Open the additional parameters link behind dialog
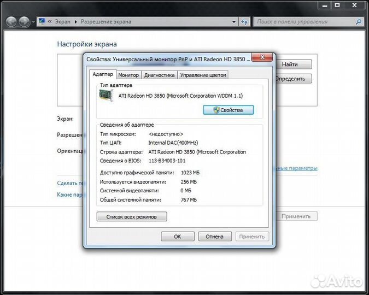 click(296, 168)
